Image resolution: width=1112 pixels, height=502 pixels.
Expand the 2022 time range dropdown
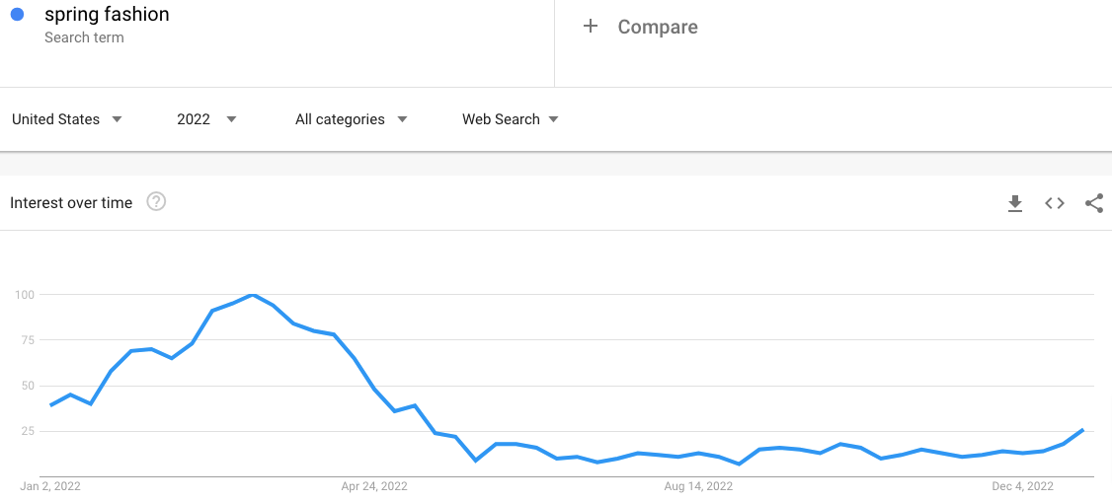point(206,119)
